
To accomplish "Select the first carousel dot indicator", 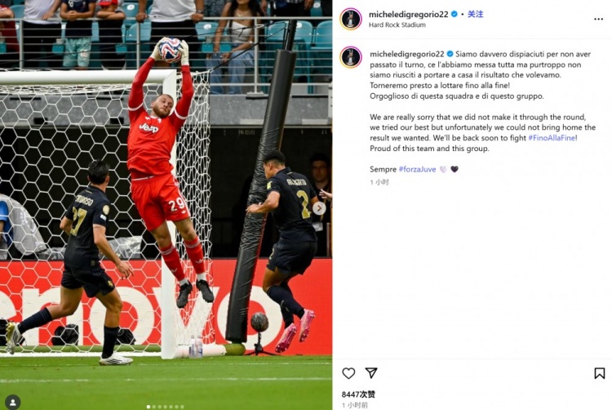I will point(149,407).
